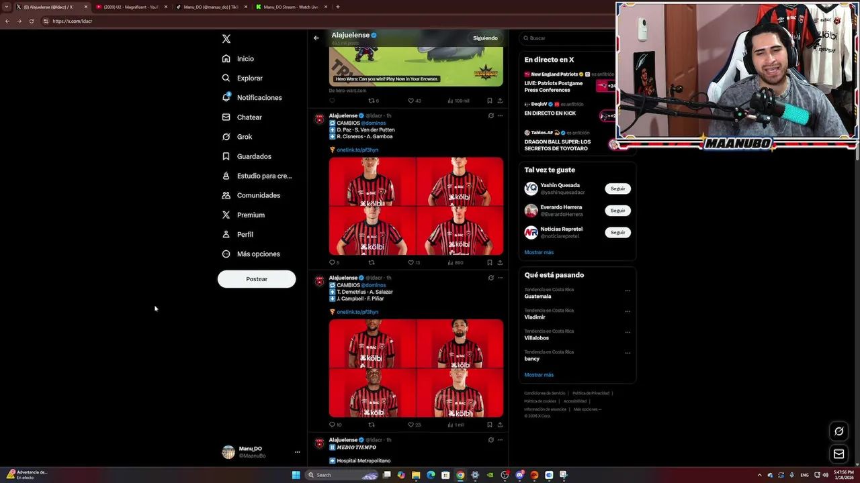Open the Explorar section
Viewport: 860px width, 483px height.
click(x=242, y=78)
